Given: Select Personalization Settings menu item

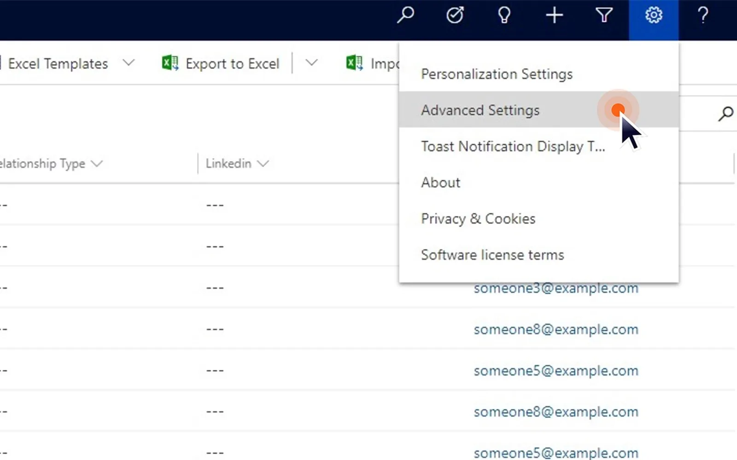Looking at the screenshot, I should click(538, 74).
